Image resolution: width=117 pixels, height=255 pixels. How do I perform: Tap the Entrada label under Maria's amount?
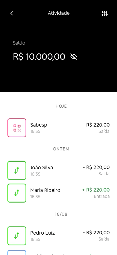click(102, 196)
